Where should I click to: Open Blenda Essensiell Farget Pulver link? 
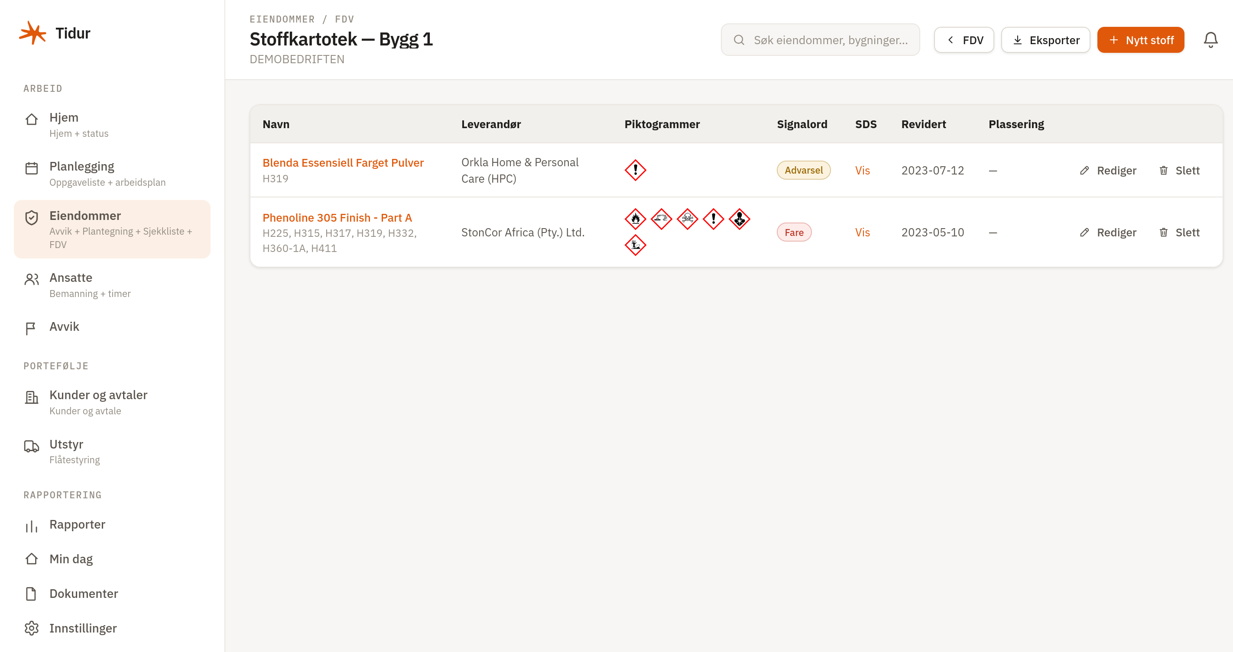tap(343, 163)
